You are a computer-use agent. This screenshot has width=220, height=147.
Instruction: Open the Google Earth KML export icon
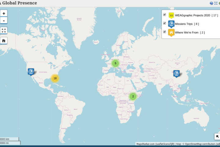[x=211, y=3]
